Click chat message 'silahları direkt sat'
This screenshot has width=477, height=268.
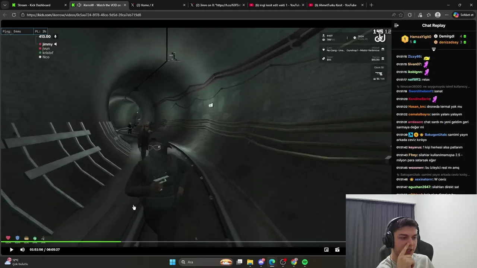coord(445,187)
